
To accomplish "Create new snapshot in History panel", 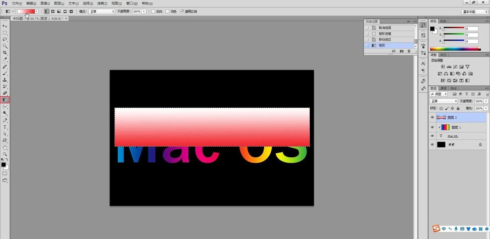I will point(402,51).
